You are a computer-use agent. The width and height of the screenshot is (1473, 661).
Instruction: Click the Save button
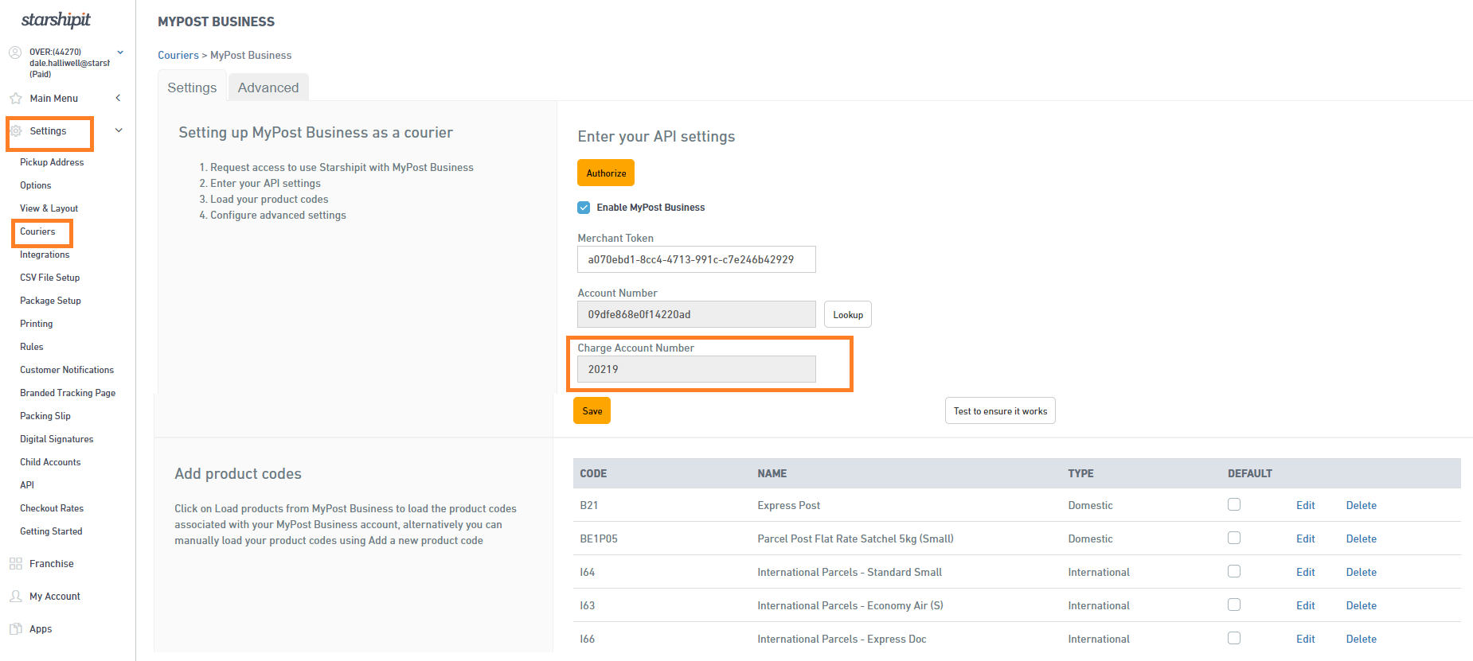tap(592, 410)
